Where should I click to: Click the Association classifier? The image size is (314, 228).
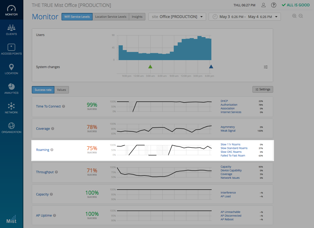(228, 108)
